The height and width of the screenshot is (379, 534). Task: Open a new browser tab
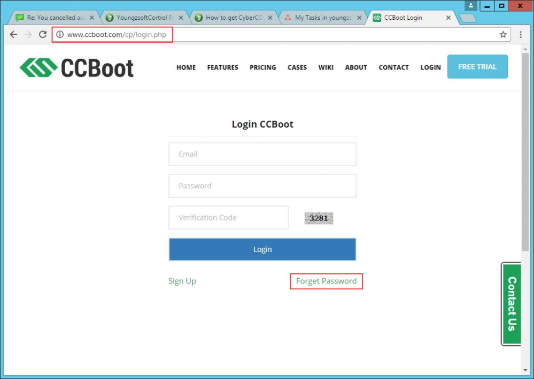(468, 18)
